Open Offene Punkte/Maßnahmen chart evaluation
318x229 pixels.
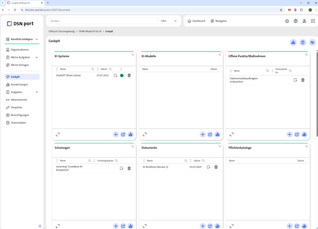(x=304, y=134)
